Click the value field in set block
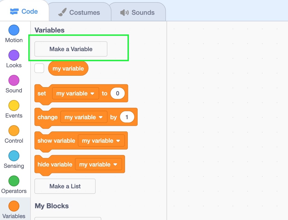The image size is (288, 220). (x=118, y=93)
